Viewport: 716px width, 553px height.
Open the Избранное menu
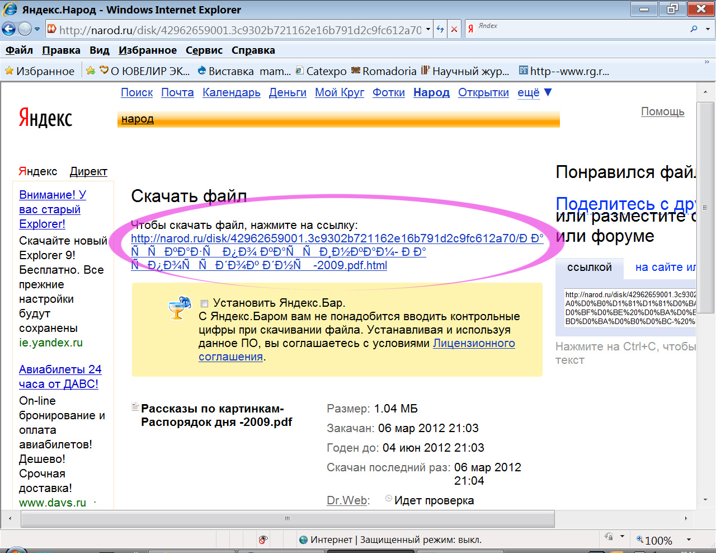pos(148,50)
